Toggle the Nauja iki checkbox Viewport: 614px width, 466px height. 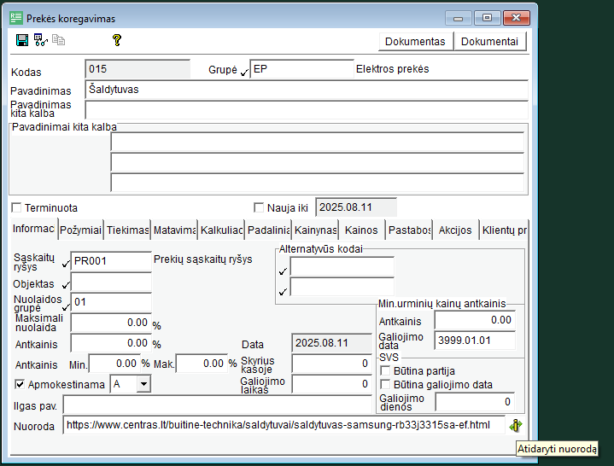(x=260, y=207)
